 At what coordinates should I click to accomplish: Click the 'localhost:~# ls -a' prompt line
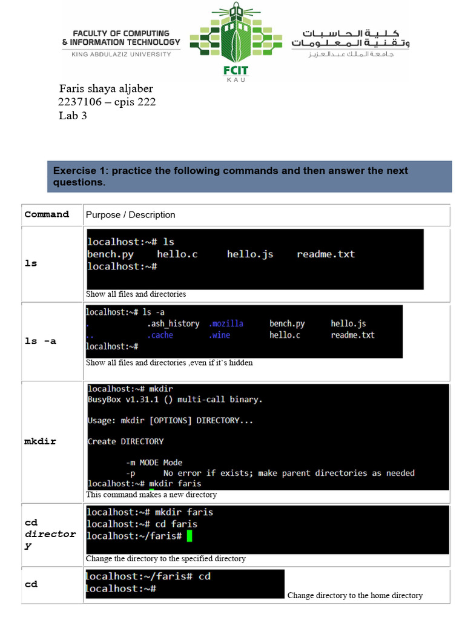[x=125, y=312]
